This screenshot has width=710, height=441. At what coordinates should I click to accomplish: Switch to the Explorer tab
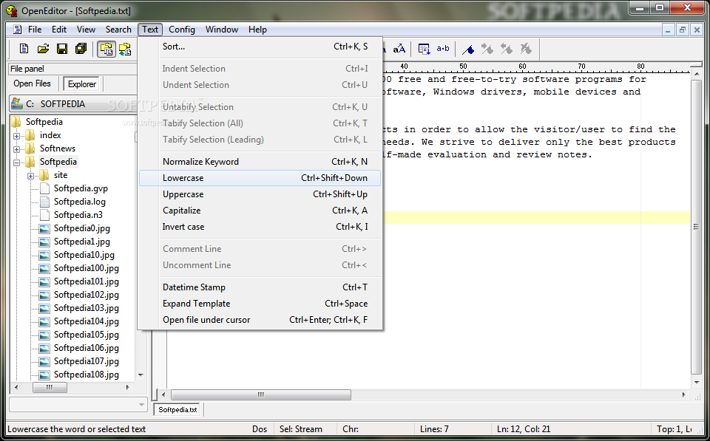click(x=82, y=84)
